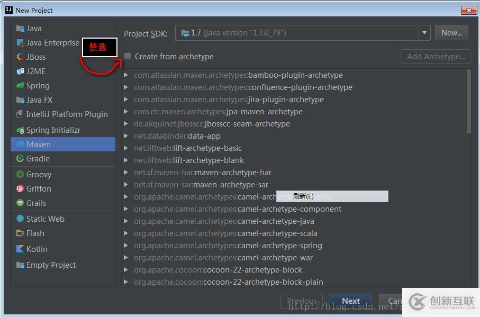Click the New... SDK button

pyautogui.click(x=451, y=33)
